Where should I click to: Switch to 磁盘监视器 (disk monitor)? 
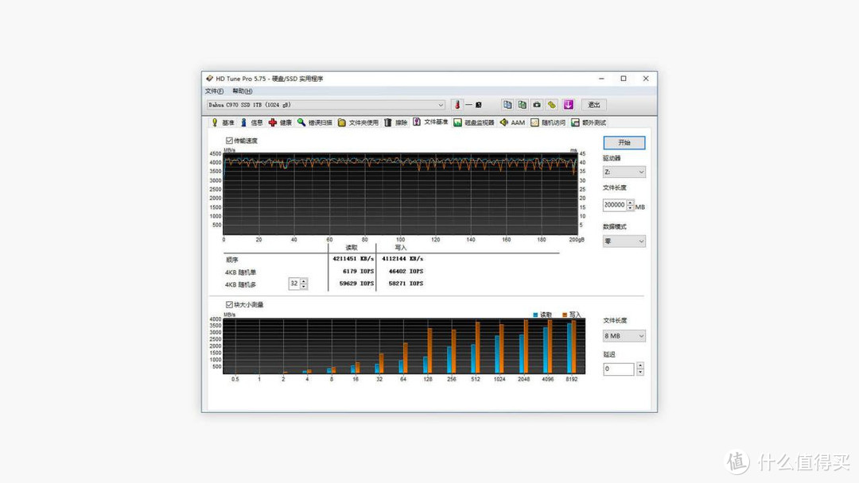click(x=477, y=122)
